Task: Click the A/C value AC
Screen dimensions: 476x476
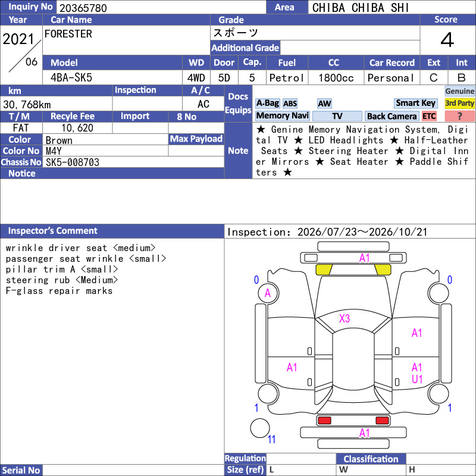Action: 203,104
